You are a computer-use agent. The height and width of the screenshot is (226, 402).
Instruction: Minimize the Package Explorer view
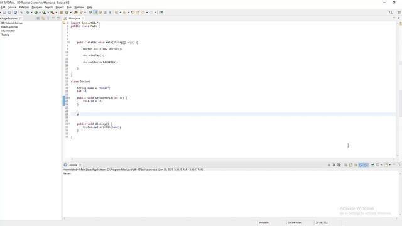pyautogui.click(x=53, y=18)
